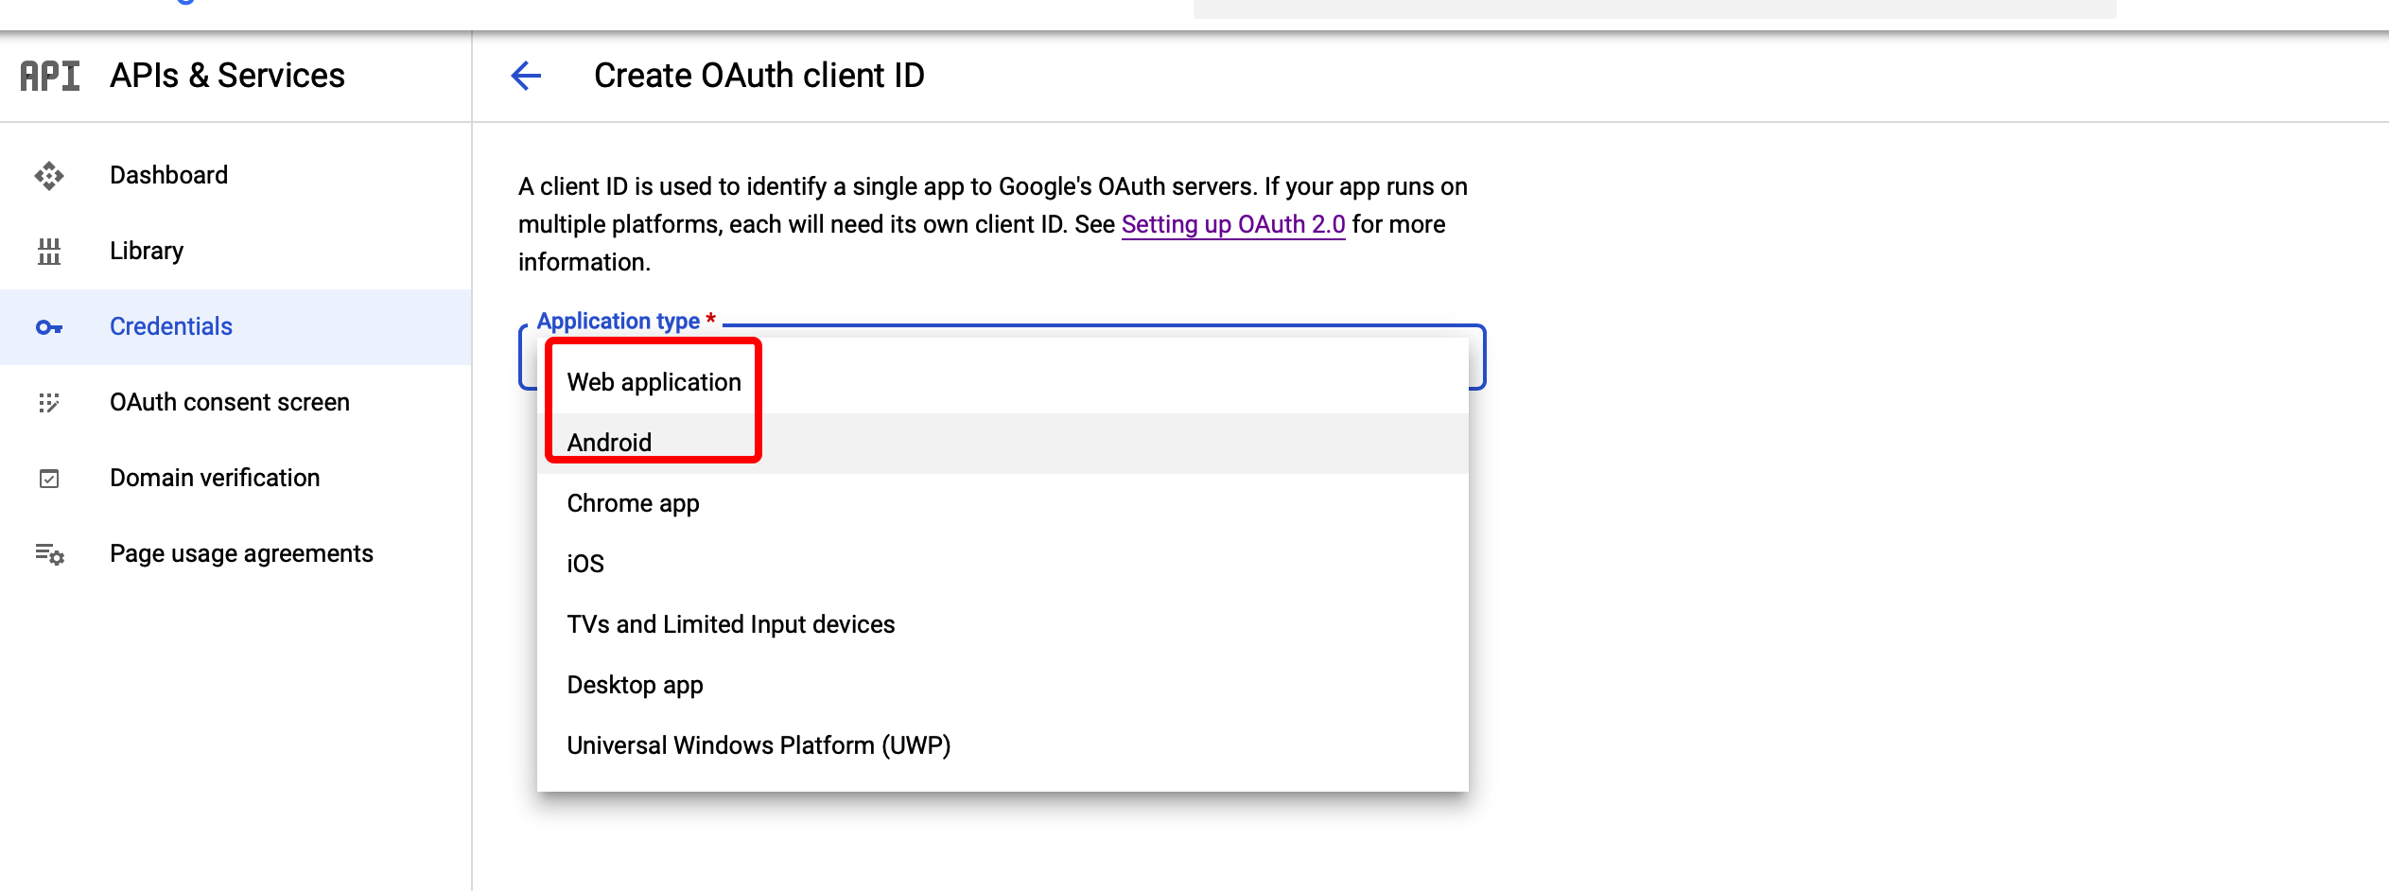The height and width of the screenshot is (891, 2389).
Task: Select Chrome app from the dropdown
Action: click(x=632, y=502)
